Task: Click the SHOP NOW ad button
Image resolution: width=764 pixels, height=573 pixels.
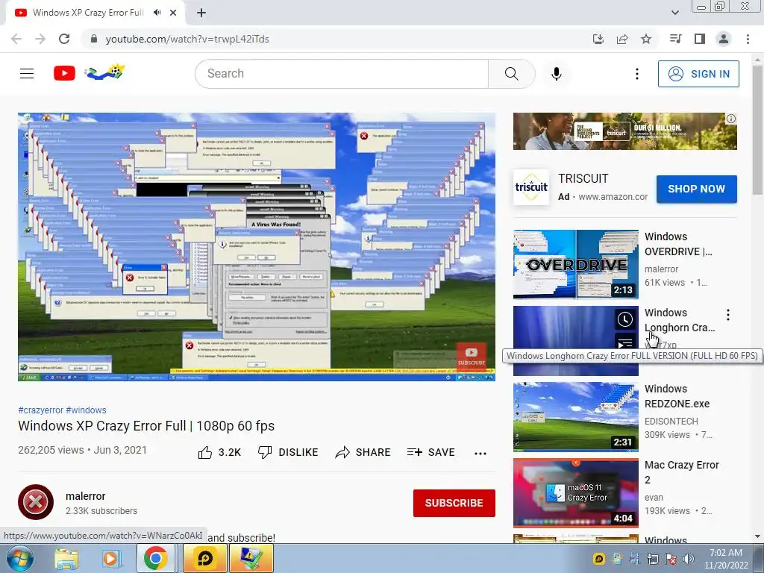Action: click(696, 189)
